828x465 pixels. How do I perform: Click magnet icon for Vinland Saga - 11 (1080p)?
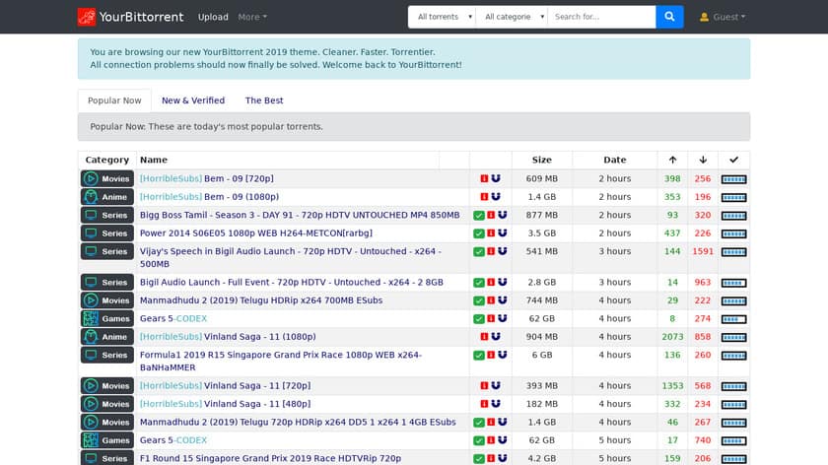click(496, 337)
